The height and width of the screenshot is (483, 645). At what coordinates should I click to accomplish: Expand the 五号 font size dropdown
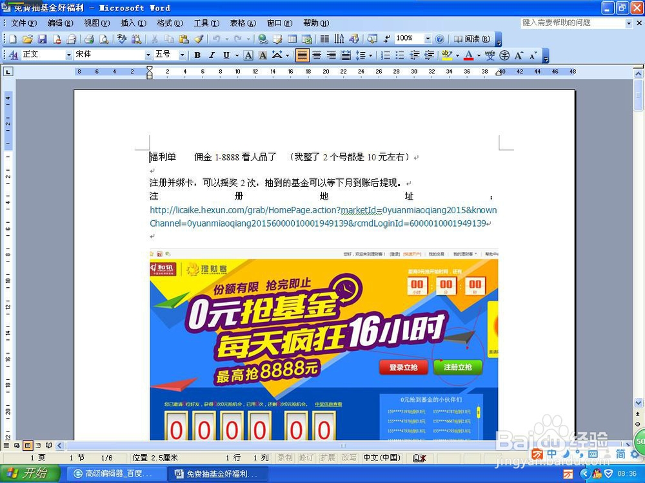point(183,55)
